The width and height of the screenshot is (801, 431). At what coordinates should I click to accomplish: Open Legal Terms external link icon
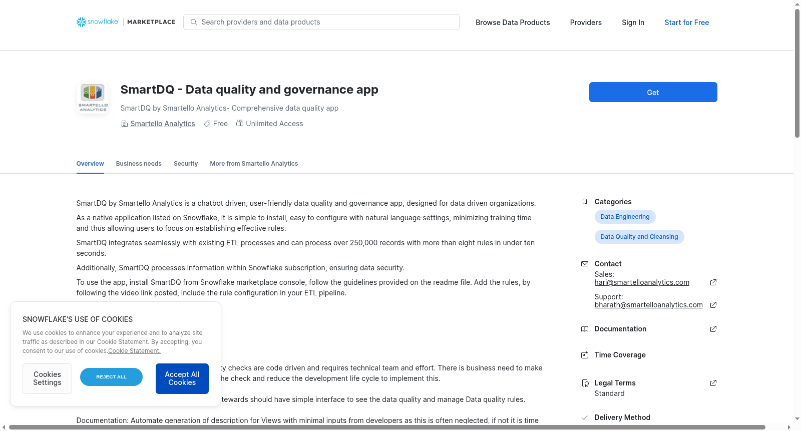[713, 383]
